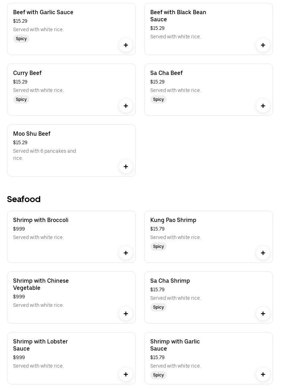Screen dimensions: 285x390
Task: Add Beef with Black Bean Sauce
Action: 263,45
